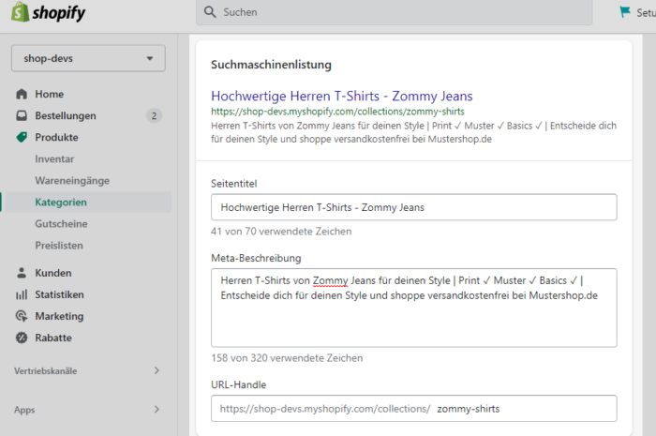
Task: Click the Home house icon
Action: point(22,94)
